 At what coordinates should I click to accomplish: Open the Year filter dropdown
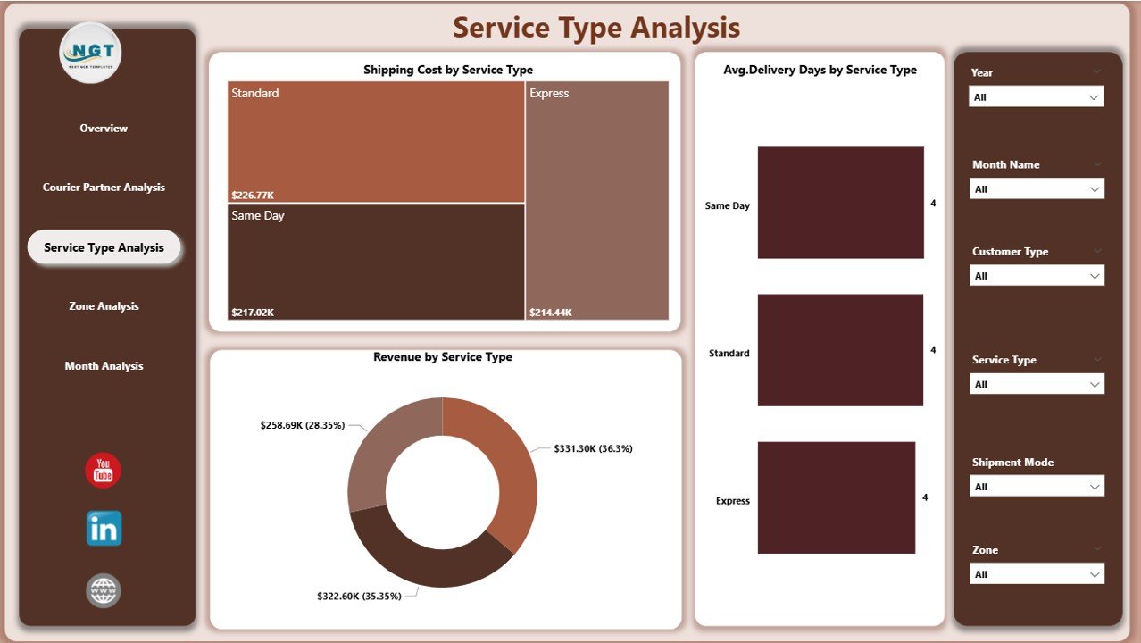1036,96
